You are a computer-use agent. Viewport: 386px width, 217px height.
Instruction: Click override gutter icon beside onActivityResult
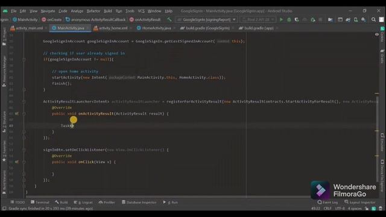click(16, 114)
